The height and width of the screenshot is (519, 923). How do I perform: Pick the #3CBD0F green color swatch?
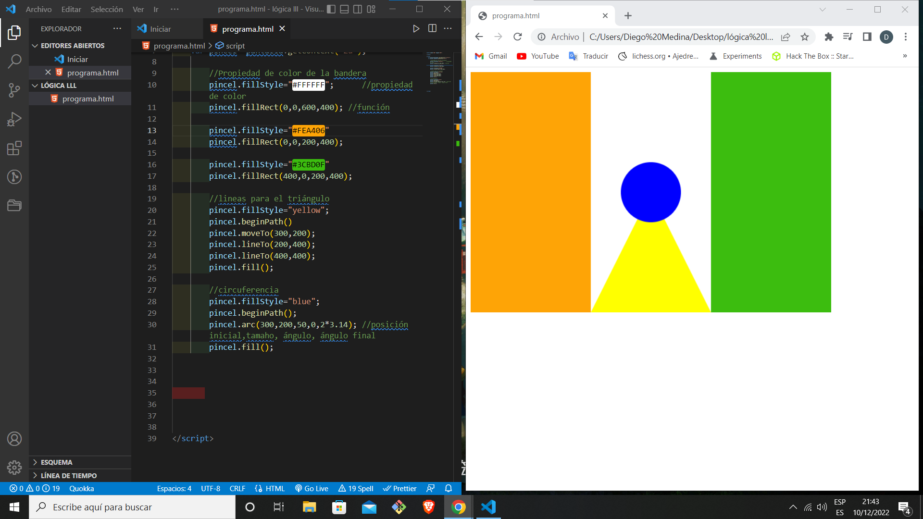click(x=309, y=165)
